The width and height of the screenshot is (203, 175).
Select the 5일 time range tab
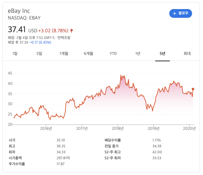tap(39, 53)
